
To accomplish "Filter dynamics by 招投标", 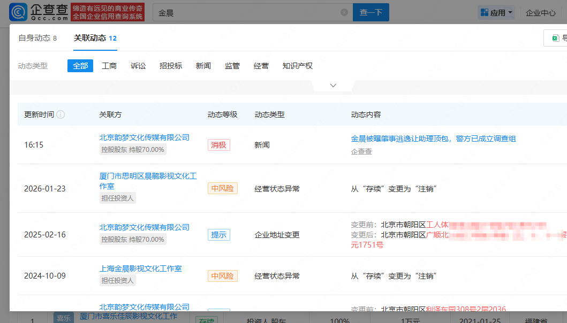I will [x=171, y=66].
